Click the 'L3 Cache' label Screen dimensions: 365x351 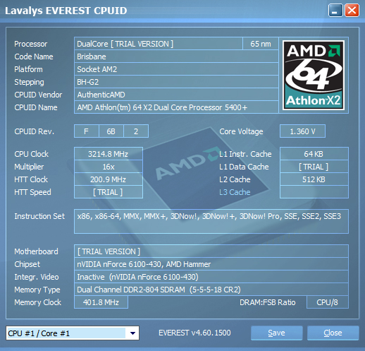[x=235, y=192]
